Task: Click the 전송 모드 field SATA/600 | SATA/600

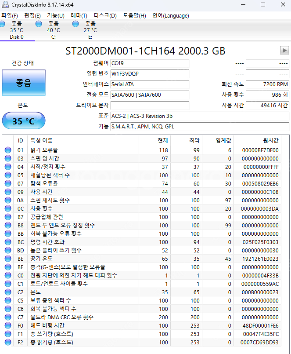Action: [150, 95]
